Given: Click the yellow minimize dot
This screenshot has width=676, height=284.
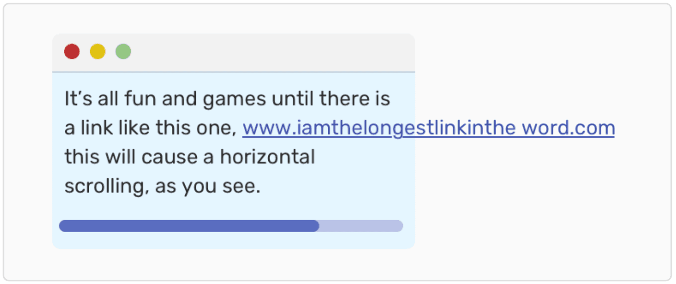Looking at the screenshot, I should pyautogui.click(x=98, y=51).
